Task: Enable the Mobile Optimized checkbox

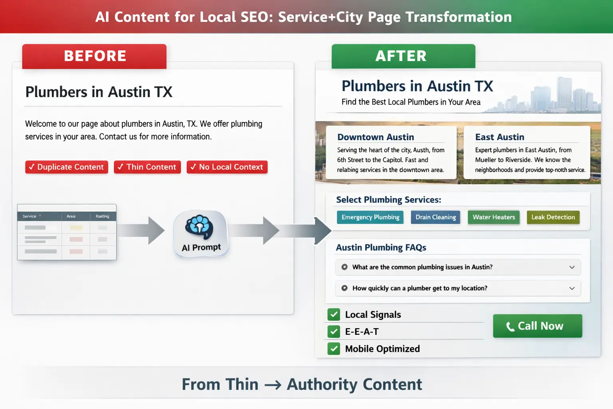Action: 334,348
